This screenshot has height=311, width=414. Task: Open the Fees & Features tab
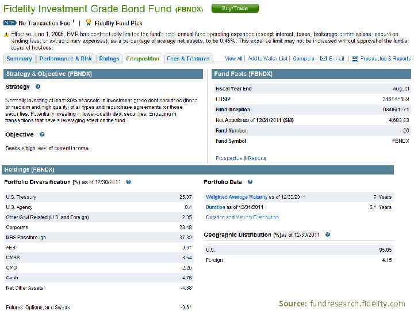[188, 59]
